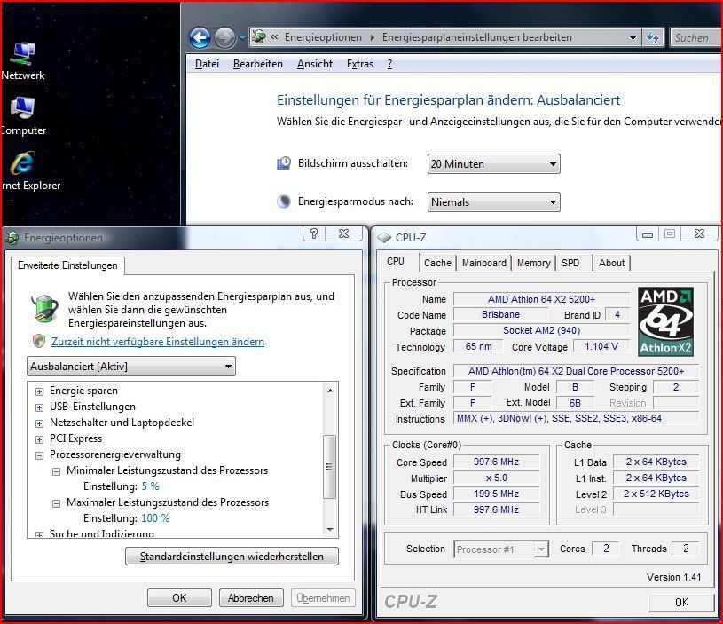
Task: Click the Energieoptionen breadcrumb
Action: point(323,37)
